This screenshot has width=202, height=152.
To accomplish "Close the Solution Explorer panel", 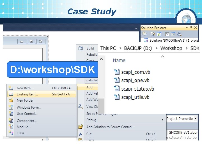I will [x=196, y=28].
